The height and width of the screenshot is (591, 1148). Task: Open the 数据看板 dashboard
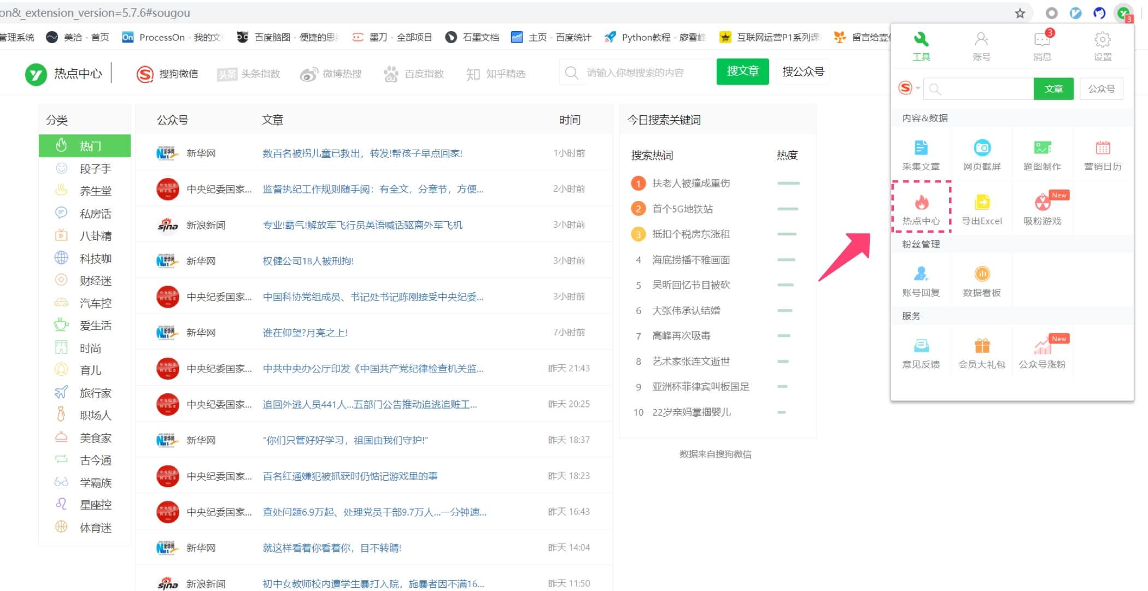[982, 281]
